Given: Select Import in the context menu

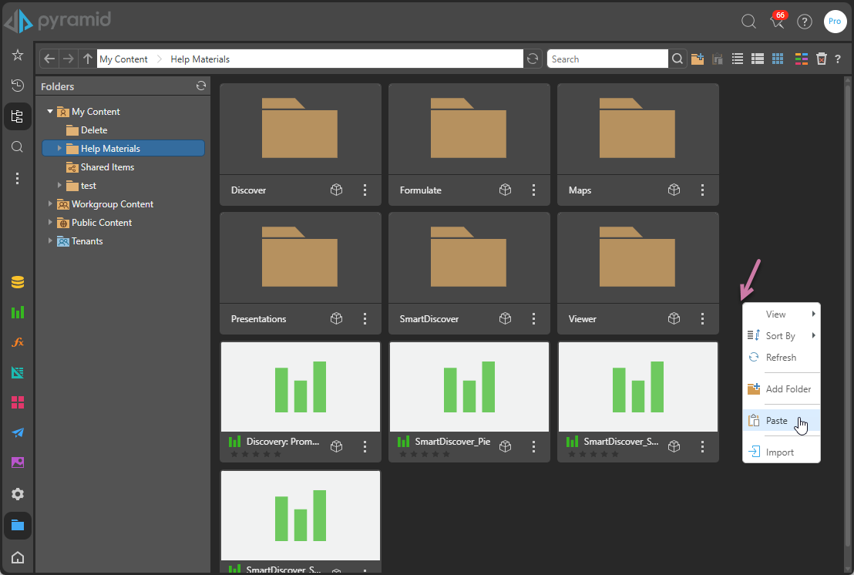Looking at the screenshot, I should 779,452.
